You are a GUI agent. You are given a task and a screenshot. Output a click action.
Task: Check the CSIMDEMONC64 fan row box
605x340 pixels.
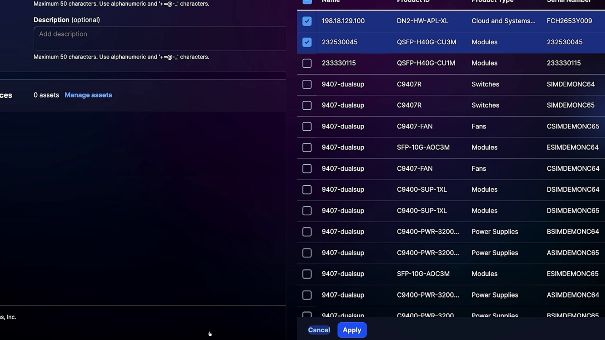pyautogui.click(x=307, y=169)
